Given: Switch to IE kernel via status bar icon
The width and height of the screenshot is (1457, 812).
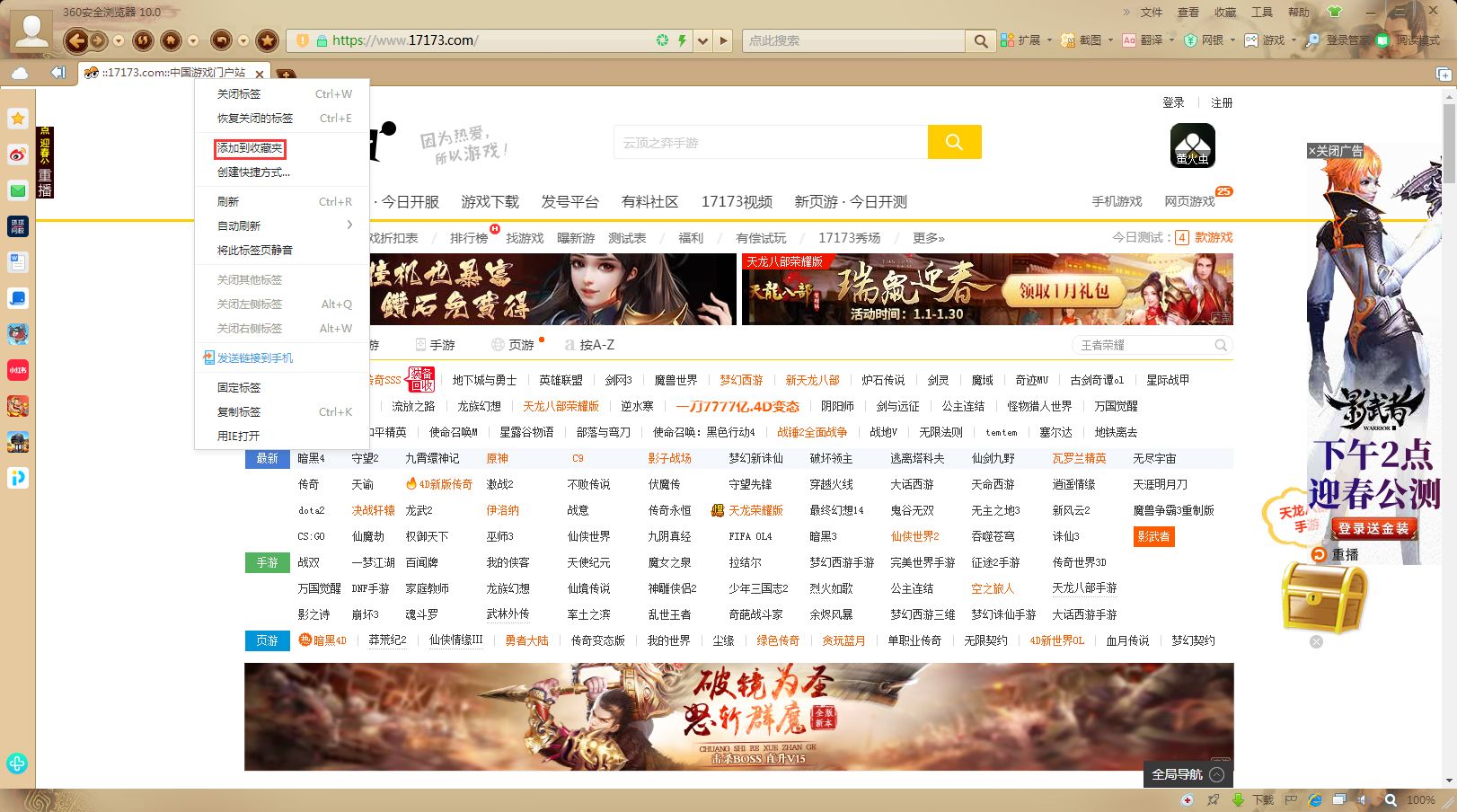Looking at the screenshot, I should click(x=1315, y=799).
